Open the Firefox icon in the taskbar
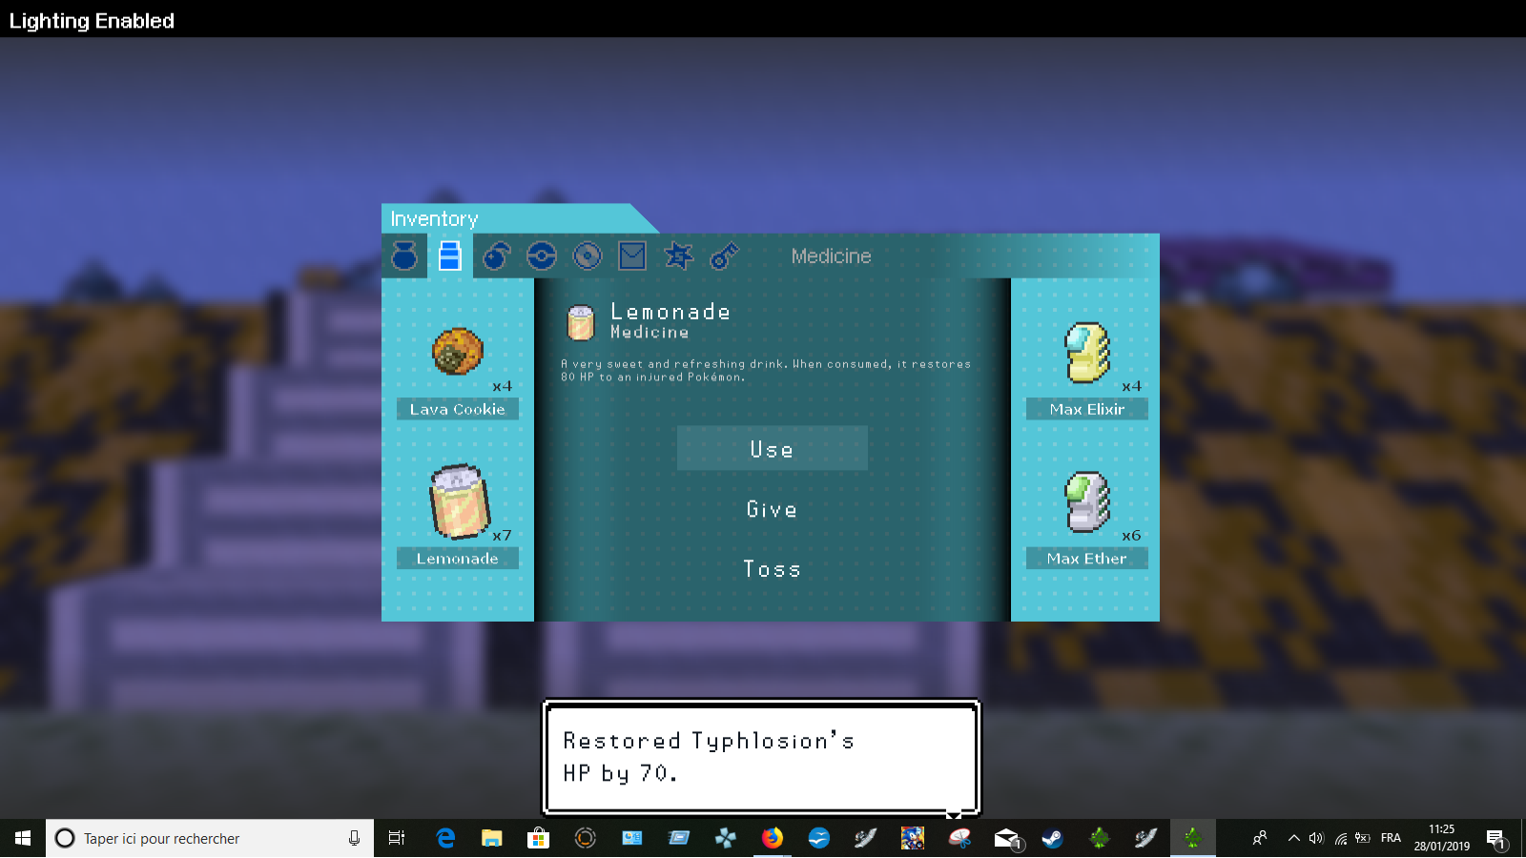The height and width of the screenshot is (858, 1526). pos(772,838)
